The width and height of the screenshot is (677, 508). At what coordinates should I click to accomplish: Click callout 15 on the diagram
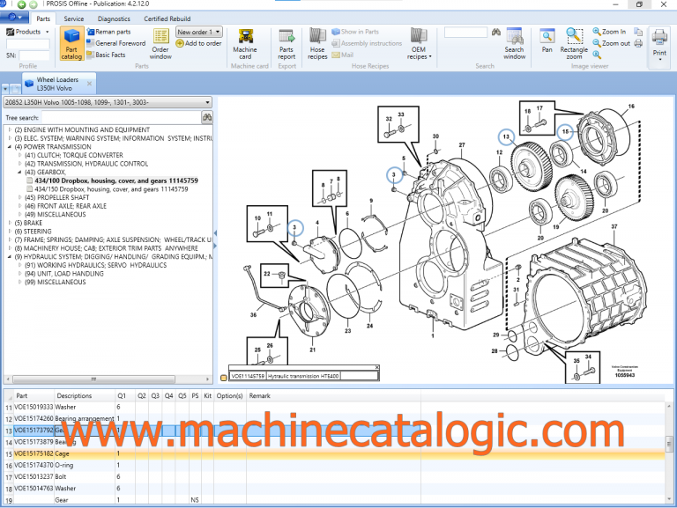tap(565, 131)
